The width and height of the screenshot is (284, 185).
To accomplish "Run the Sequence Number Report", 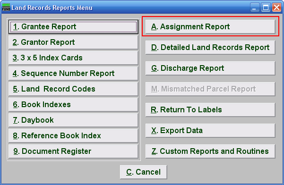I will [x=73, y=74].
